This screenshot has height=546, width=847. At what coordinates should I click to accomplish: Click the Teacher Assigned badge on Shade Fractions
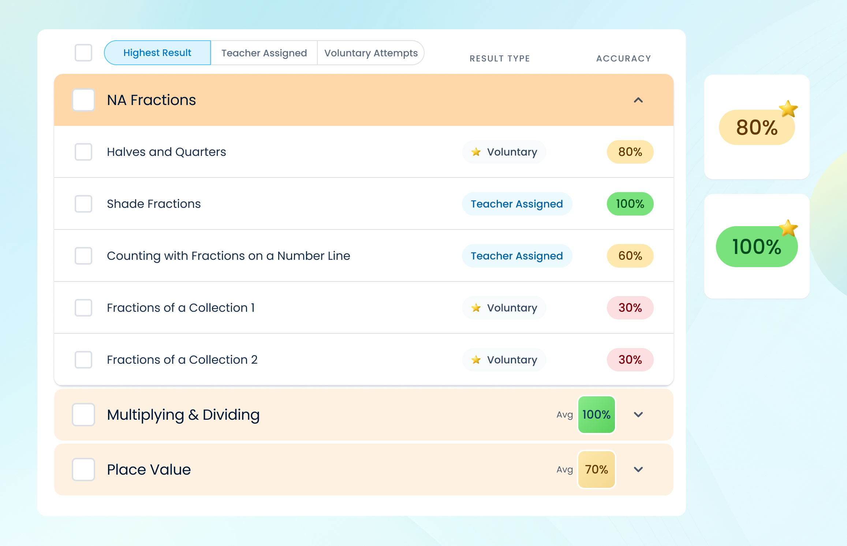(x=517, y=204)
